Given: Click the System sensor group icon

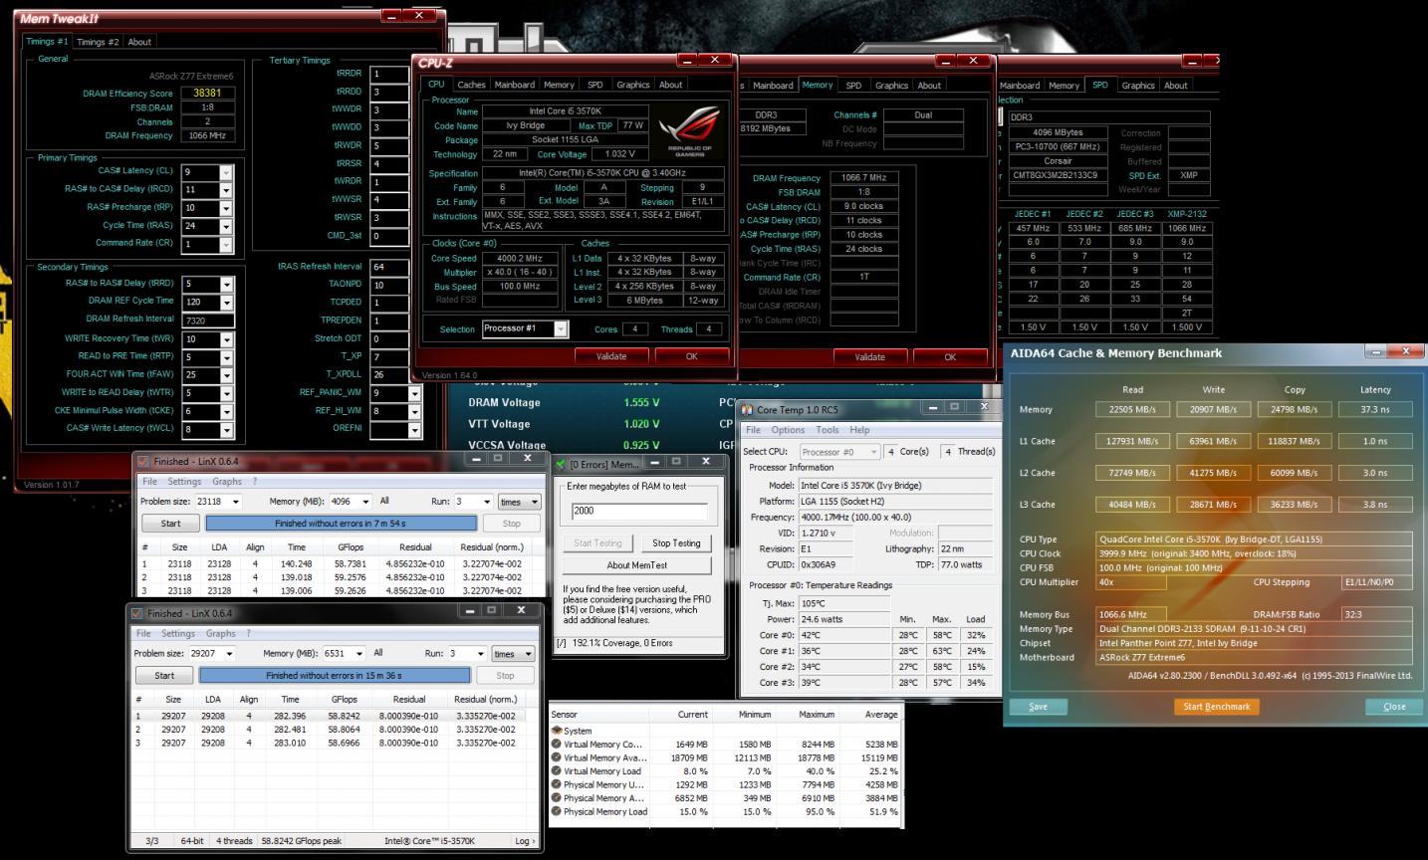Looking at the screenshot, I should click(x=557, y=731).
